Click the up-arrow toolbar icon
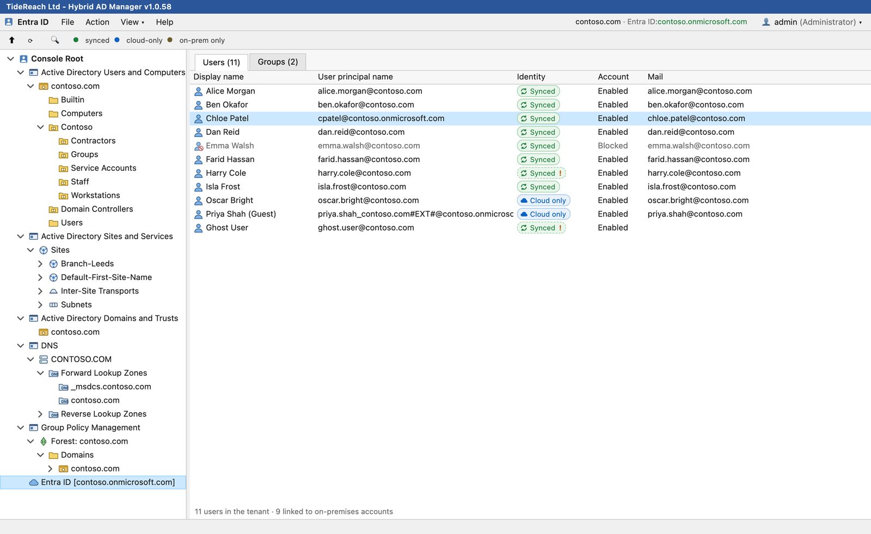 point(11,40)
